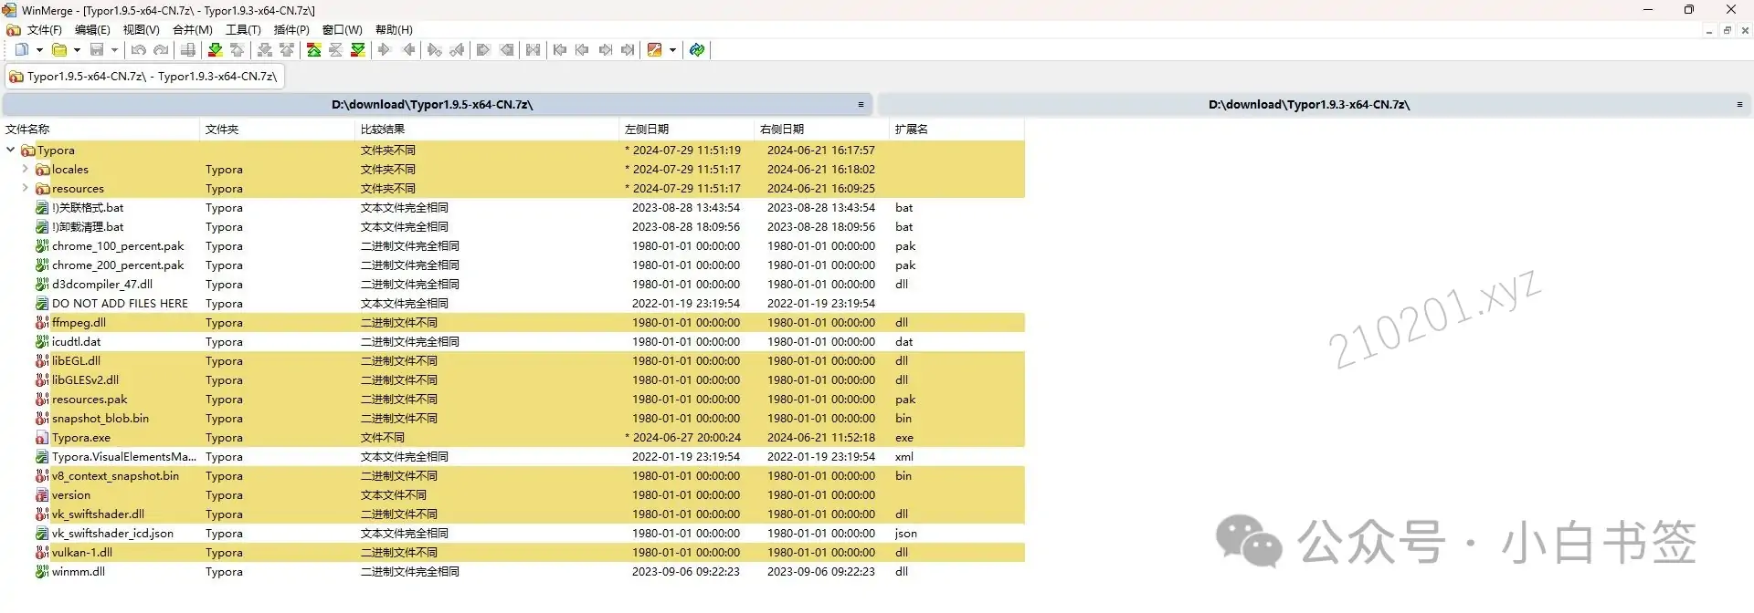
Task: Open the 插件(P) menu
Action: click(291, 30)
